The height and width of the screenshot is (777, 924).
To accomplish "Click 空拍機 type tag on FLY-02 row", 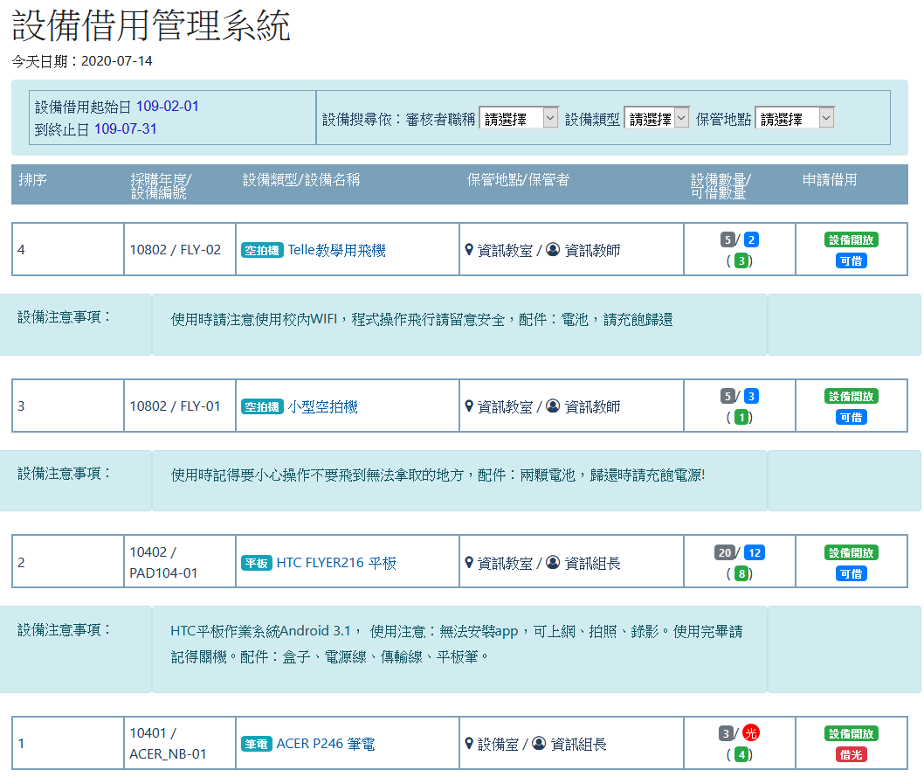I will click(x=262, y=250).
